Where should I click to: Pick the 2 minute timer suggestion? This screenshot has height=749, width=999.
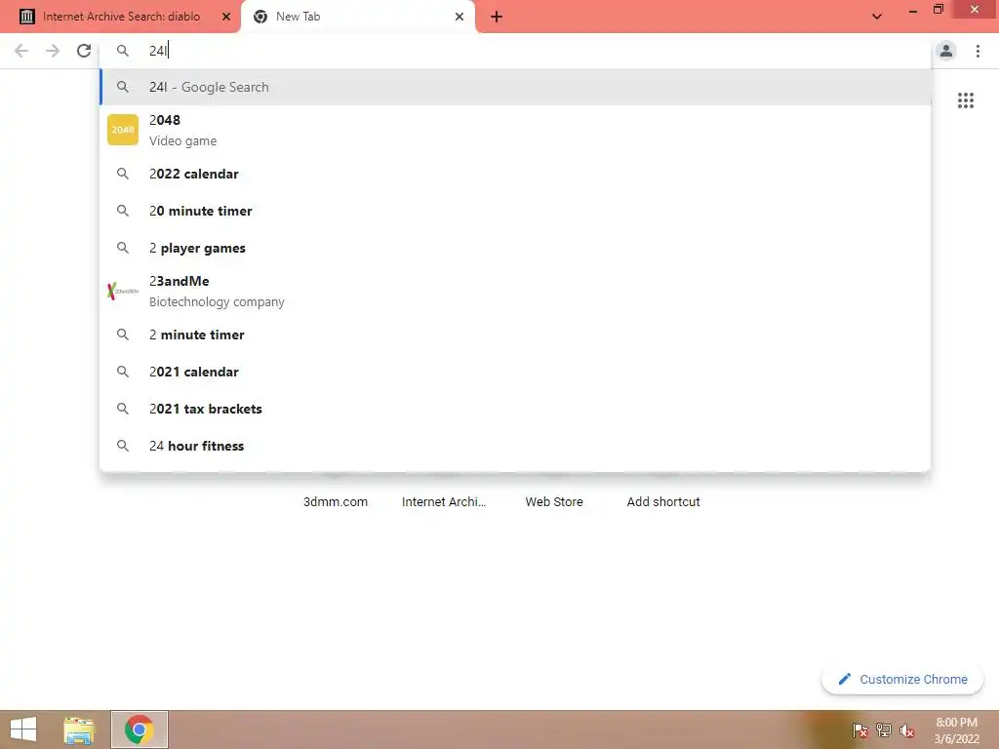(515, 335)
